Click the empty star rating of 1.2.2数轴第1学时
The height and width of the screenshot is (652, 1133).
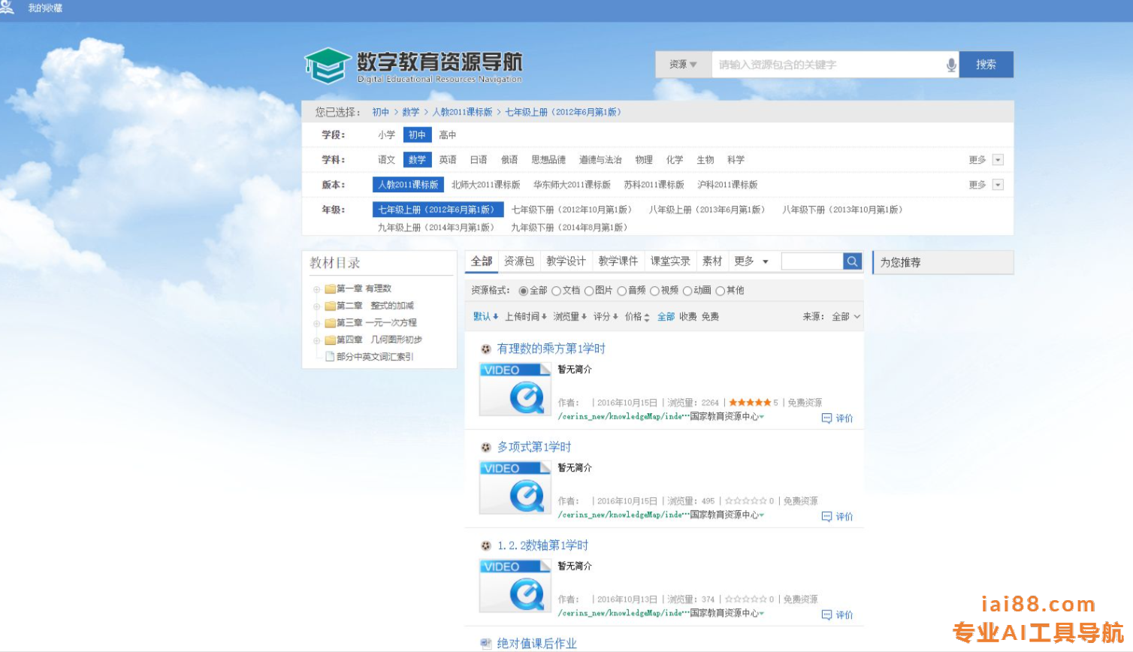[x=745, y=599]
